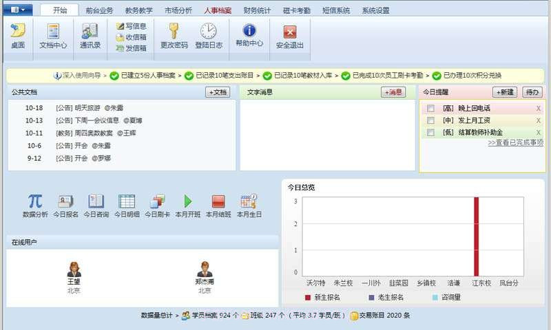Open the application menu dropdown at top-left

point(18,10)
